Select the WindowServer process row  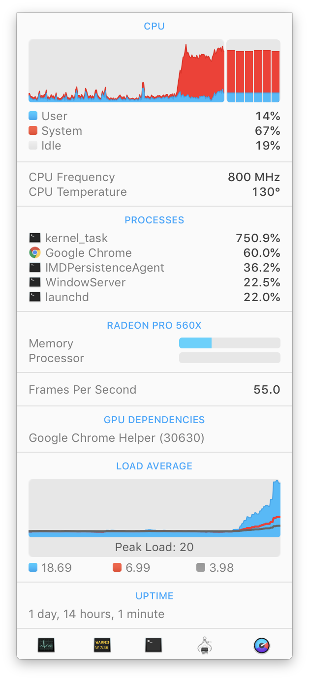coord(154,282)
